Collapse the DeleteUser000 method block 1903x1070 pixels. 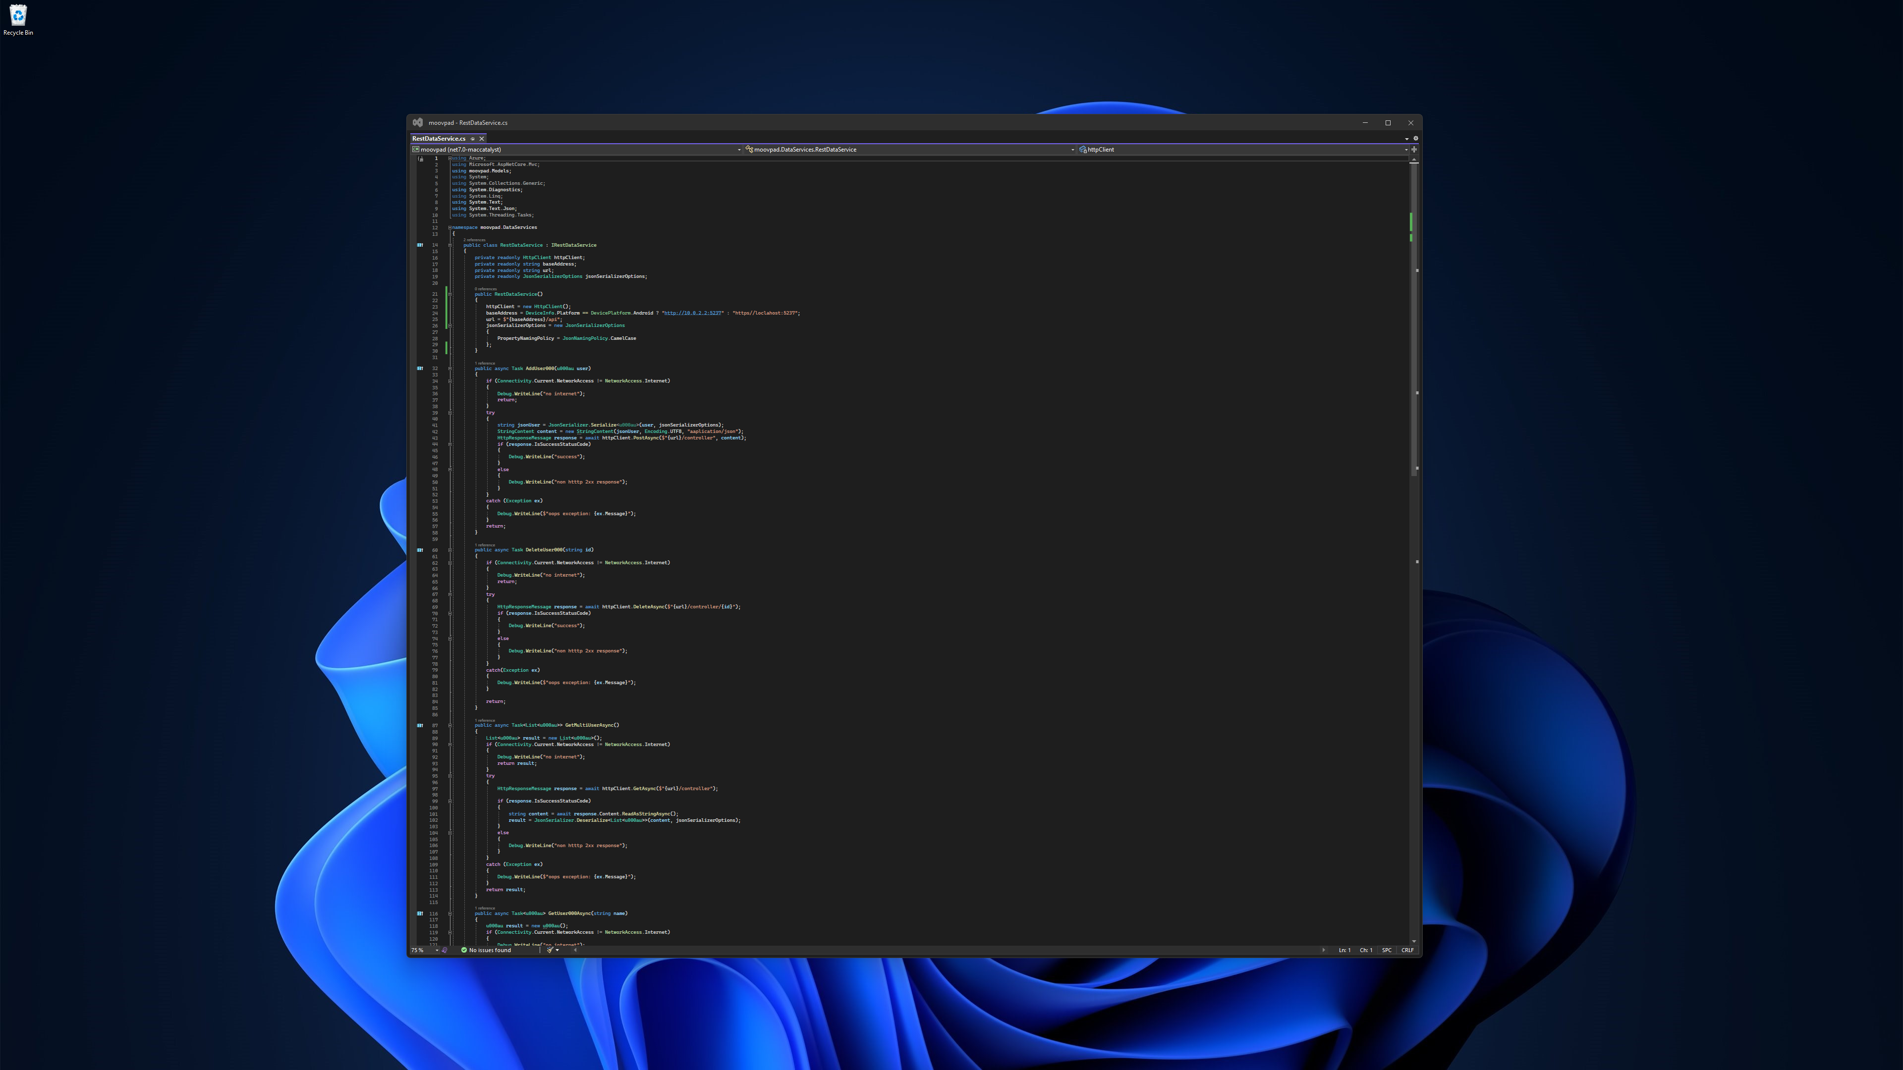(x=450, y=550)
